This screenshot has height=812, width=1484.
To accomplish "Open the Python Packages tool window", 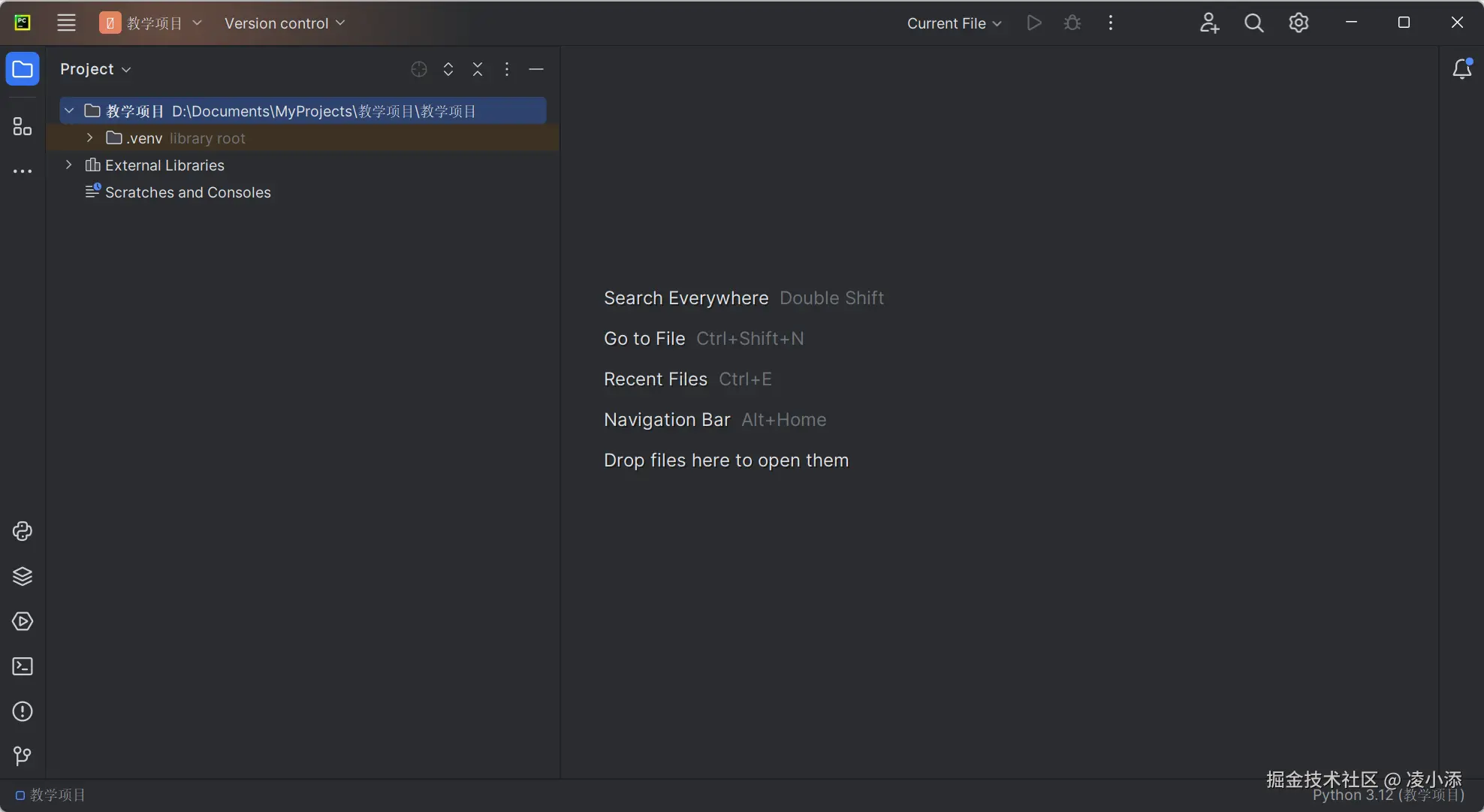I will point(23,576).
